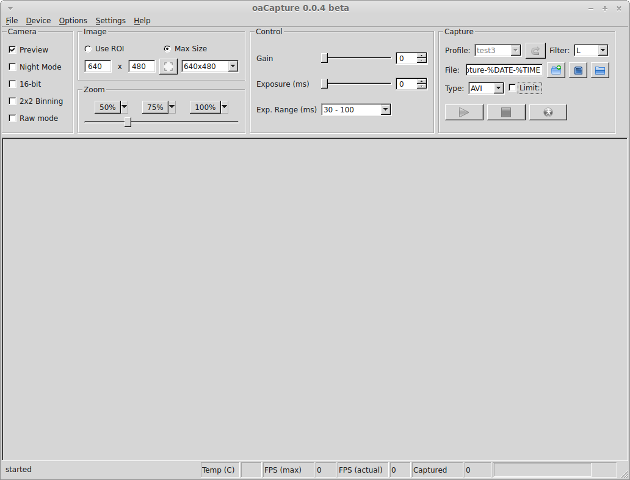The image size is (630, 480).
Task: Toggle the Preview checkbox
Action: [x=12, y=50]
